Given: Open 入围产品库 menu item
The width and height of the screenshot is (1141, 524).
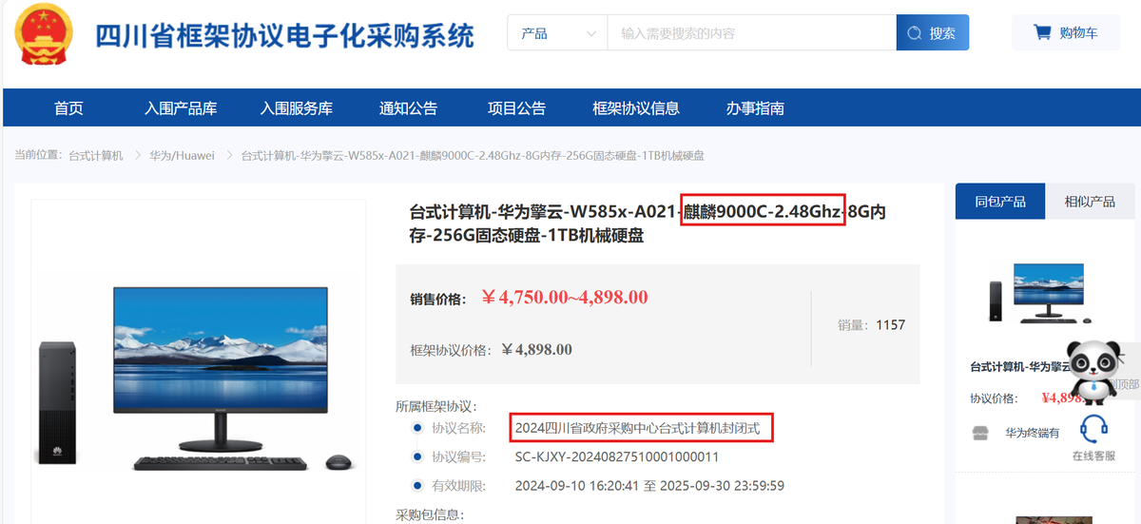Looking at the screenshot, I should pos(181,107).
